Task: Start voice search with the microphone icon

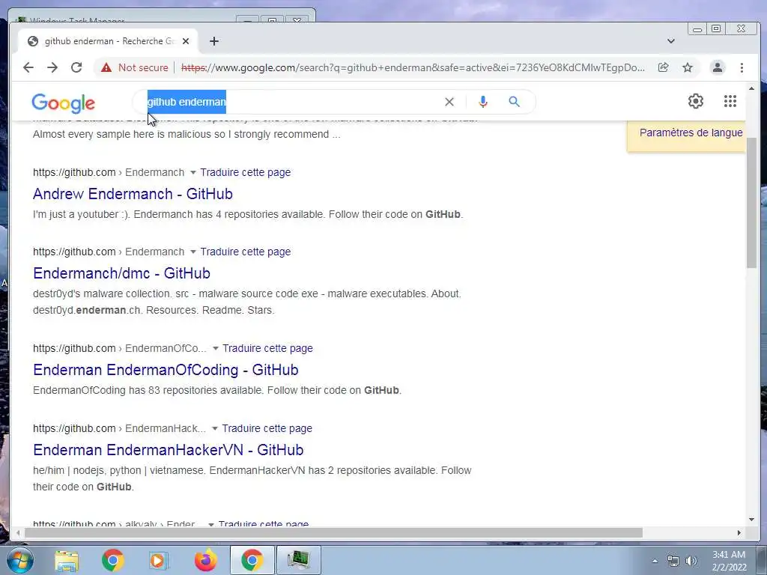Action: click(483, 102)
